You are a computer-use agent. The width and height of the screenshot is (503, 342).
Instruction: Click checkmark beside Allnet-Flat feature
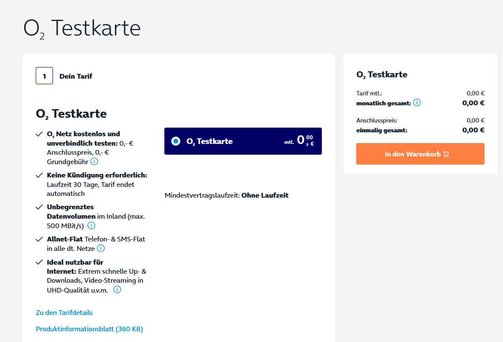(x=39, y=239)
